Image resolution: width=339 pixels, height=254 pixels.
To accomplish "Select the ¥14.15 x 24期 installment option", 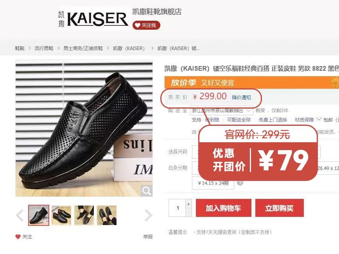I will (x=213, y=183).
